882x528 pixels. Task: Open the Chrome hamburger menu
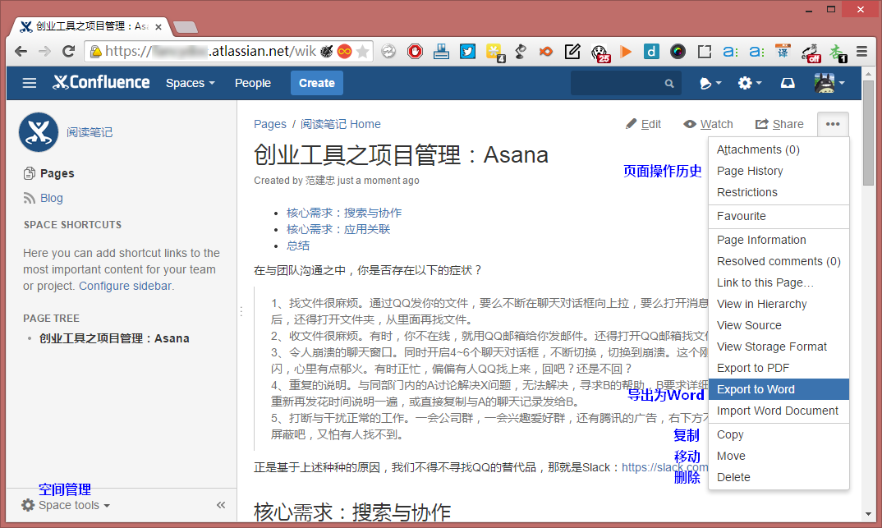pyautogui.click(x=861, y=52)
